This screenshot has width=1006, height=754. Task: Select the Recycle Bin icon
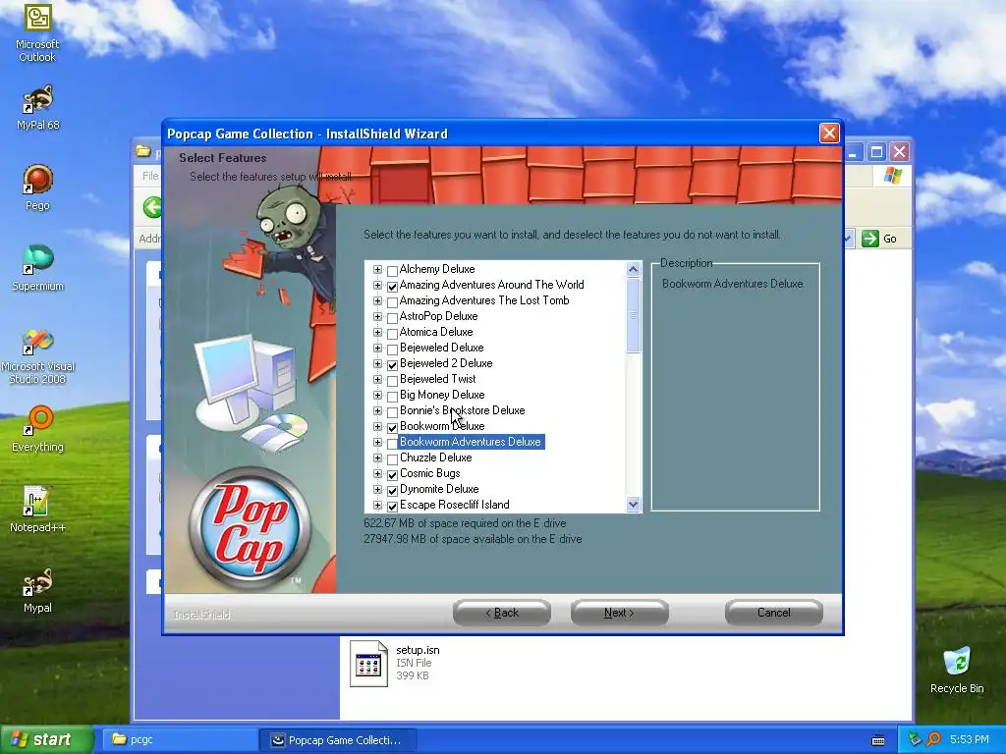coord(957,671)
